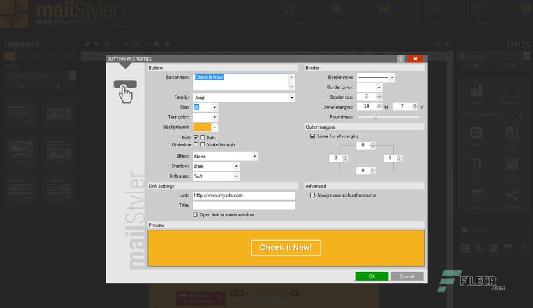The height and width of the screenshot is (308, 533).
Task: Open the Family font dropdown showing Arial
Action: (x=244, y=98)
